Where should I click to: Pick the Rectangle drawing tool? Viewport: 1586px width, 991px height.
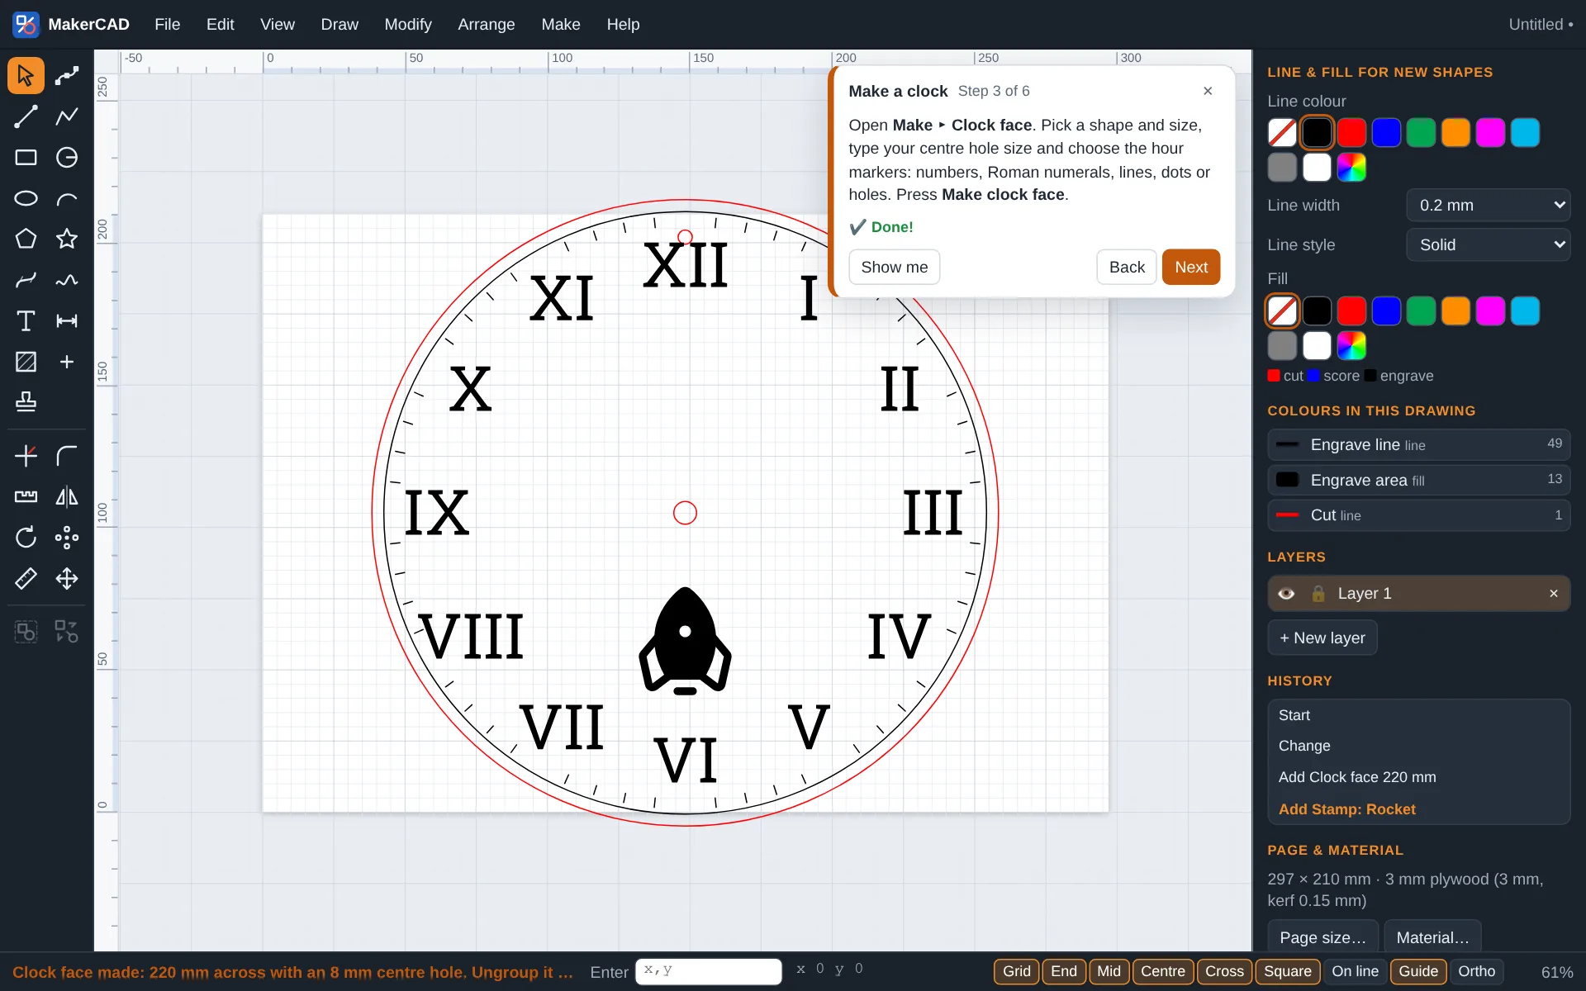click(26, 158)
